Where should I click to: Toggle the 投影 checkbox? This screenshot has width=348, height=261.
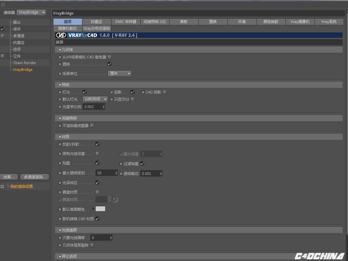[x=132, y=92]
